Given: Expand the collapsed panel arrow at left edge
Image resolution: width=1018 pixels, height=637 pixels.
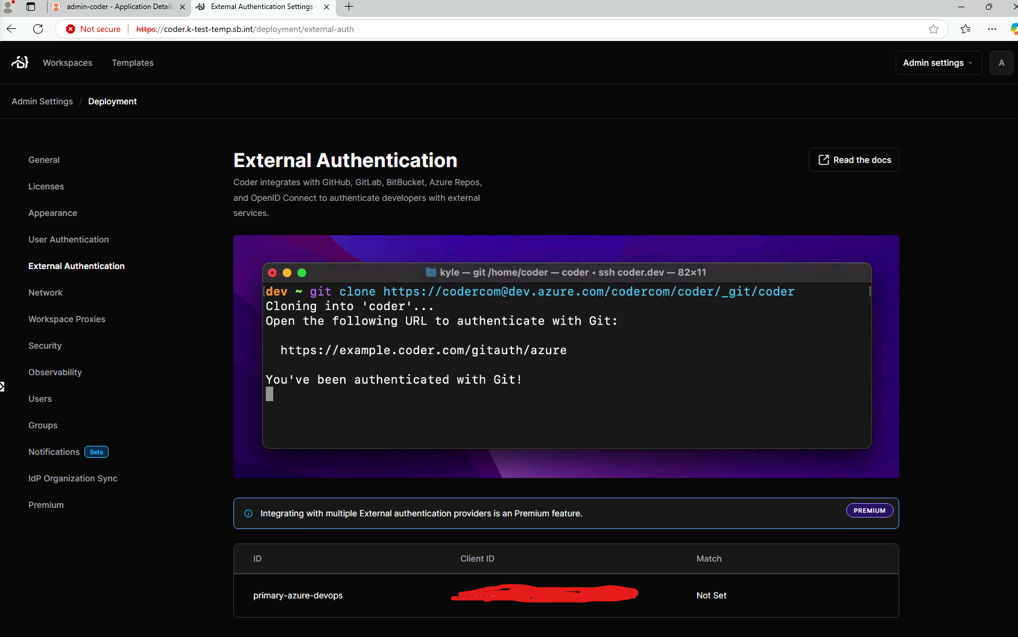Looking at the screenshot, I should point(2,386).
